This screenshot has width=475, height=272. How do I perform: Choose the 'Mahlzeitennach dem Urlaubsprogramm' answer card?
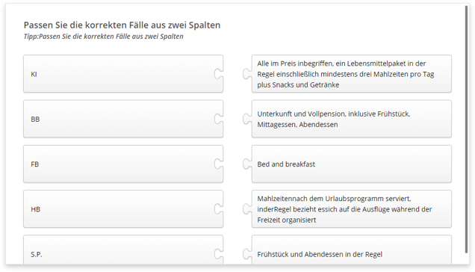pos(352,209)
